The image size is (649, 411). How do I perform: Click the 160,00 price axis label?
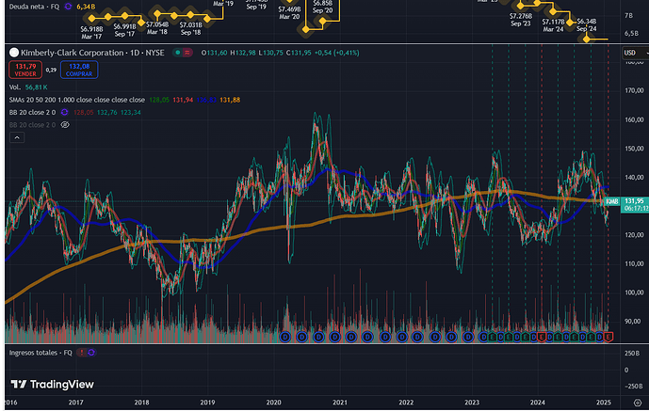(634, 119)
